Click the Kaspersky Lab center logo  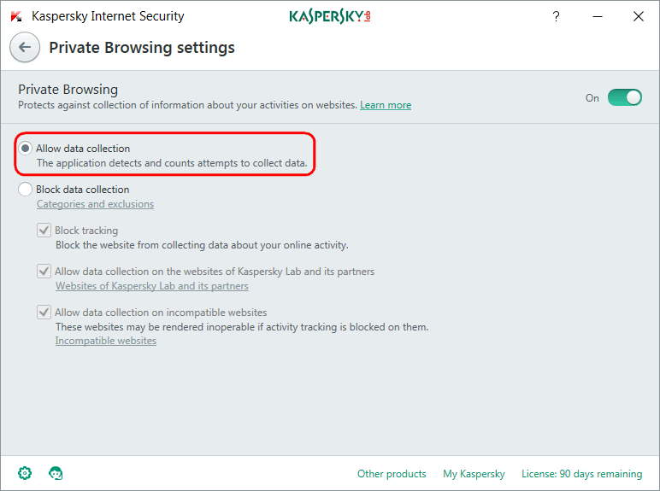click(330, 16)
